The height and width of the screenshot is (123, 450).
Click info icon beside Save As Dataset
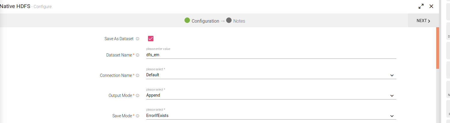(138, 39)
